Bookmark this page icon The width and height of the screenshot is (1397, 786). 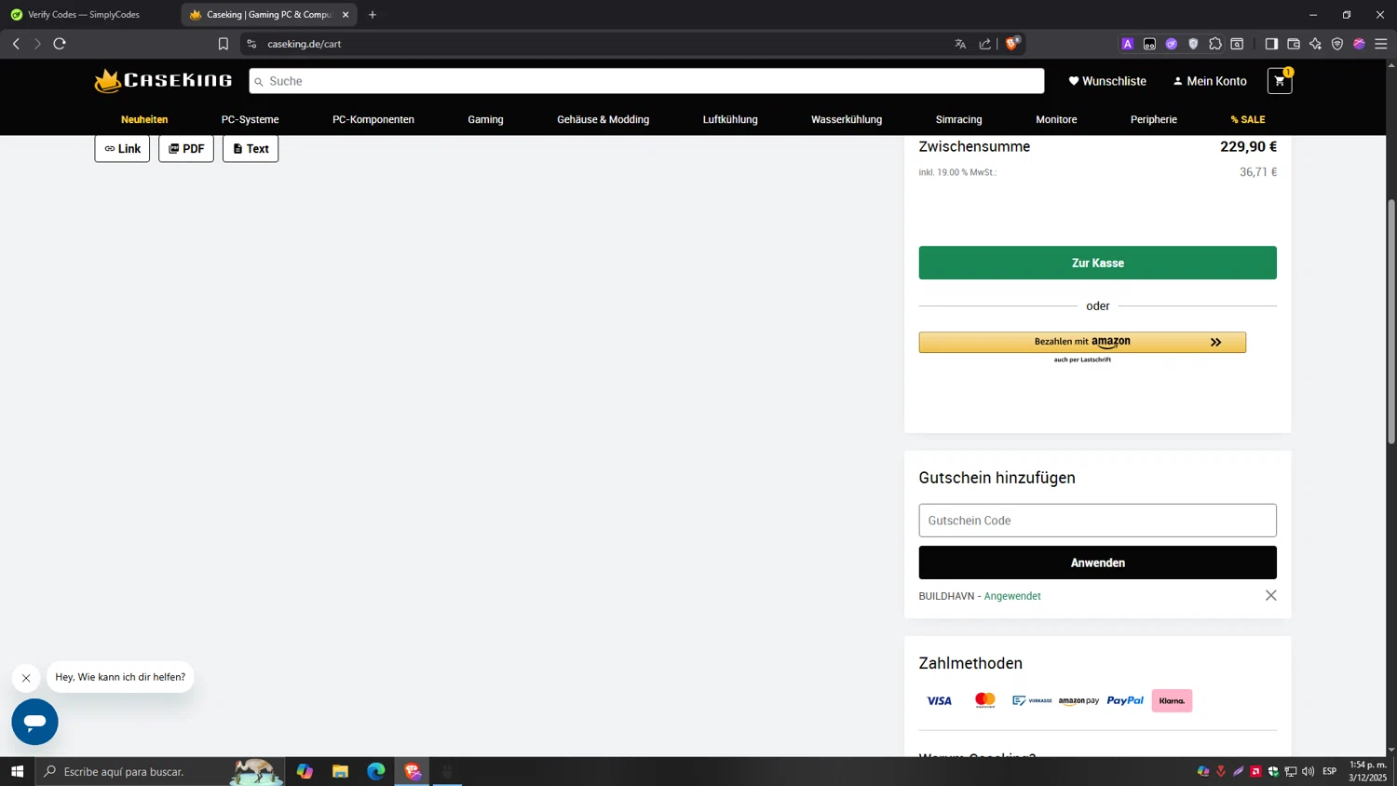224,44
